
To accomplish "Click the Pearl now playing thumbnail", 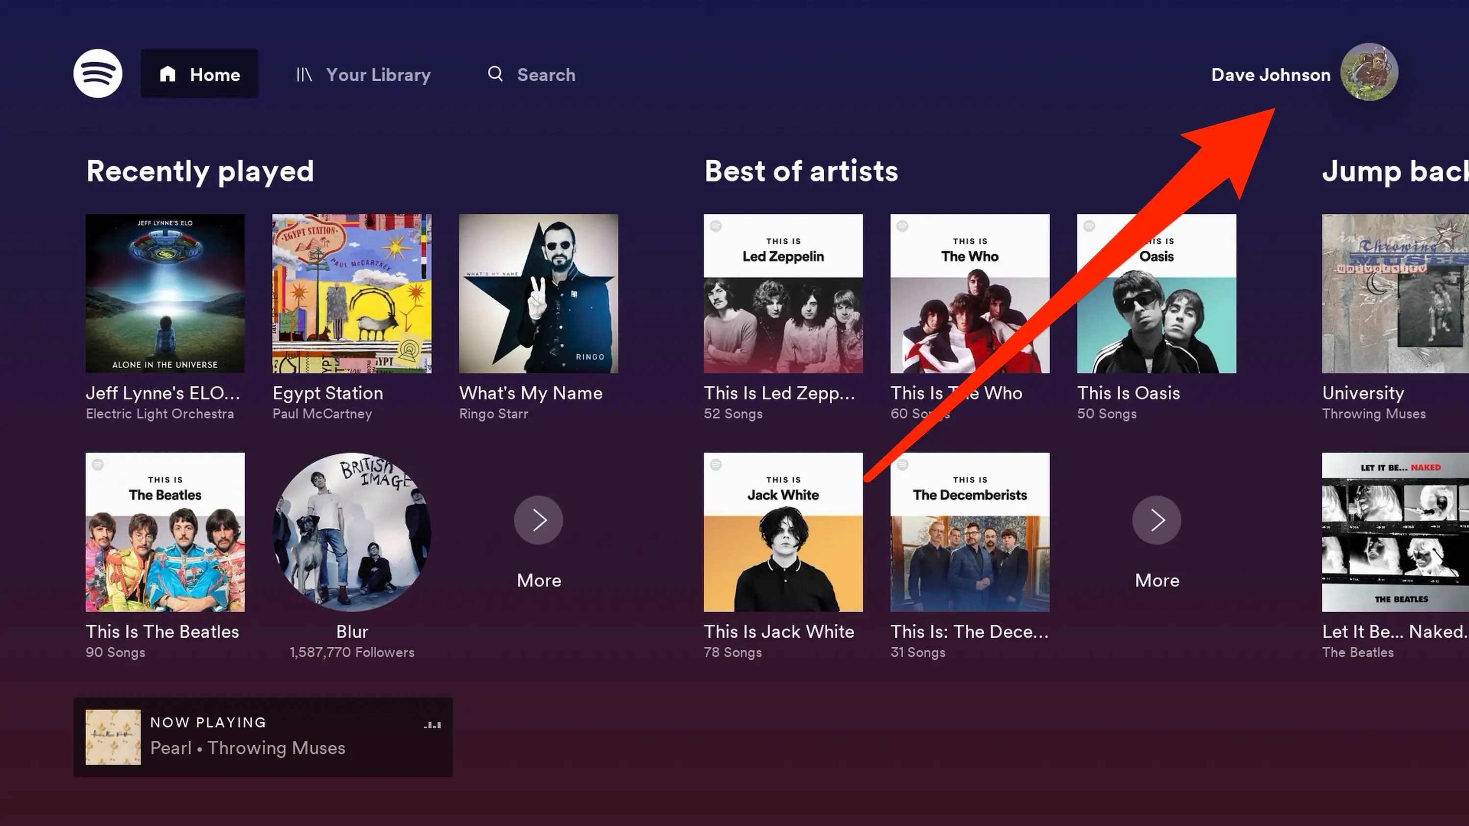I will pyautogui.click(x=113, y=736).
